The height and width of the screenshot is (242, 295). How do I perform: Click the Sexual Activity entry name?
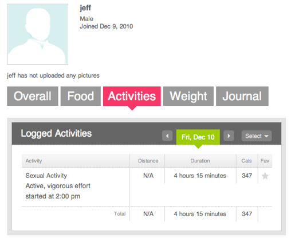[46, 176]
